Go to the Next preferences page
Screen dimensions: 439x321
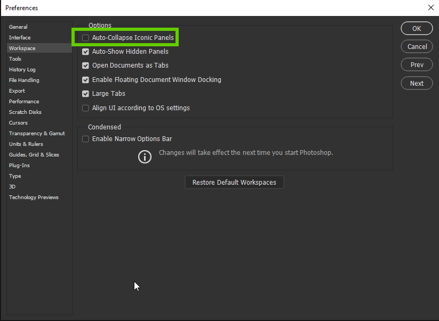417,83
